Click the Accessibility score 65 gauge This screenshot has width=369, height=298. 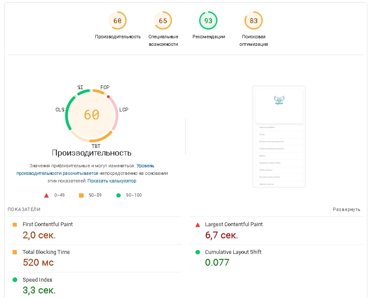click(x=163, y=21)
